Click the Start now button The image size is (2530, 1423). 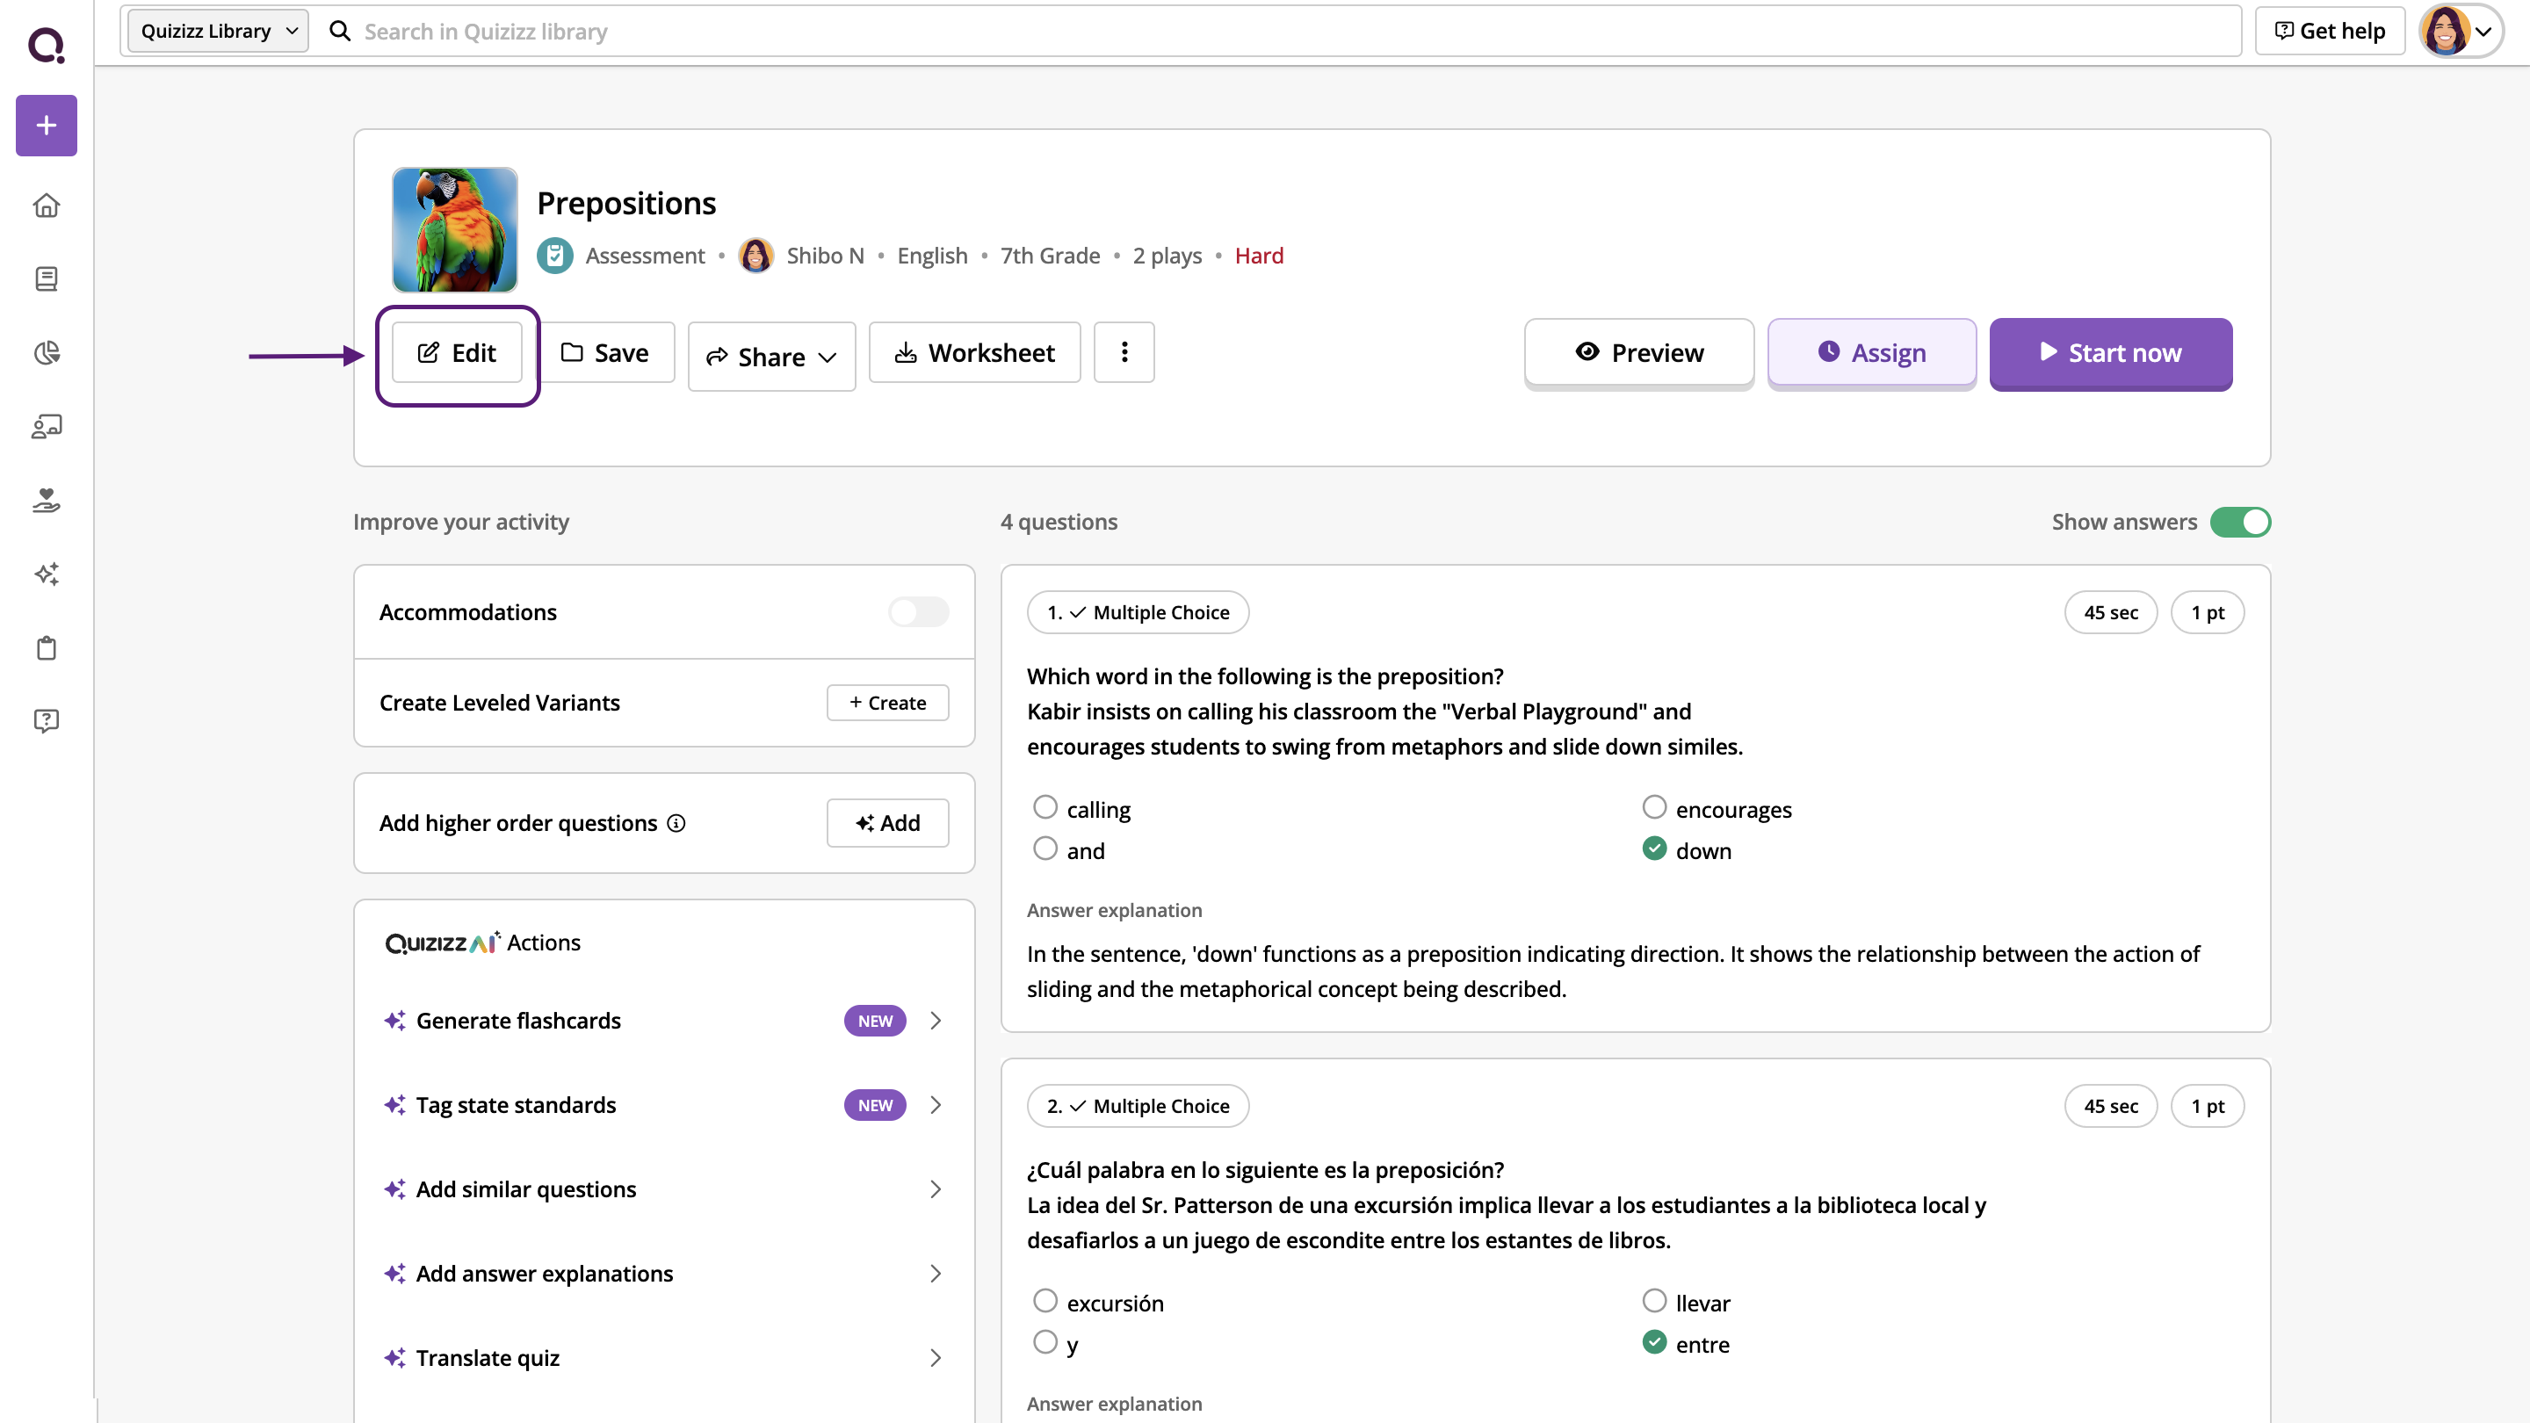click(2109, 353)
